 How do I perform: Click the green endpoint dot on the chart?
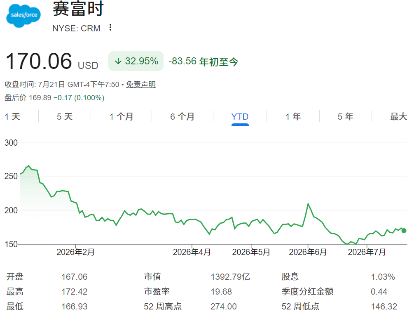[x=404, y=231]
